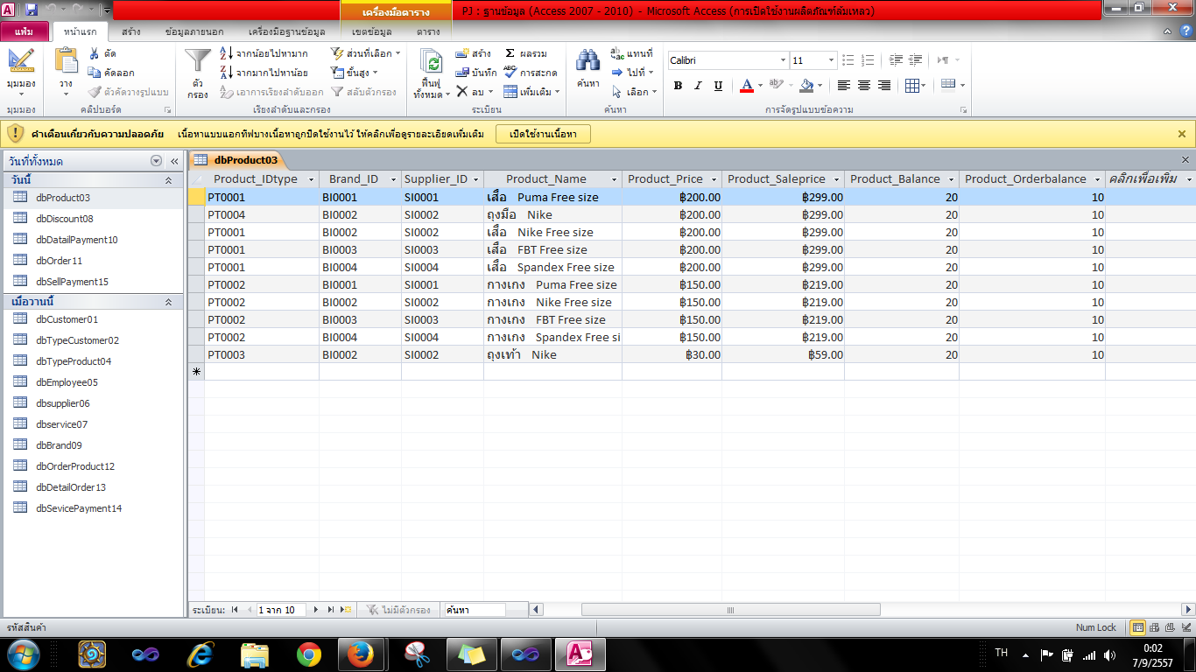Switch to Table (ตาราง) ribbon tab

point(428,31)
